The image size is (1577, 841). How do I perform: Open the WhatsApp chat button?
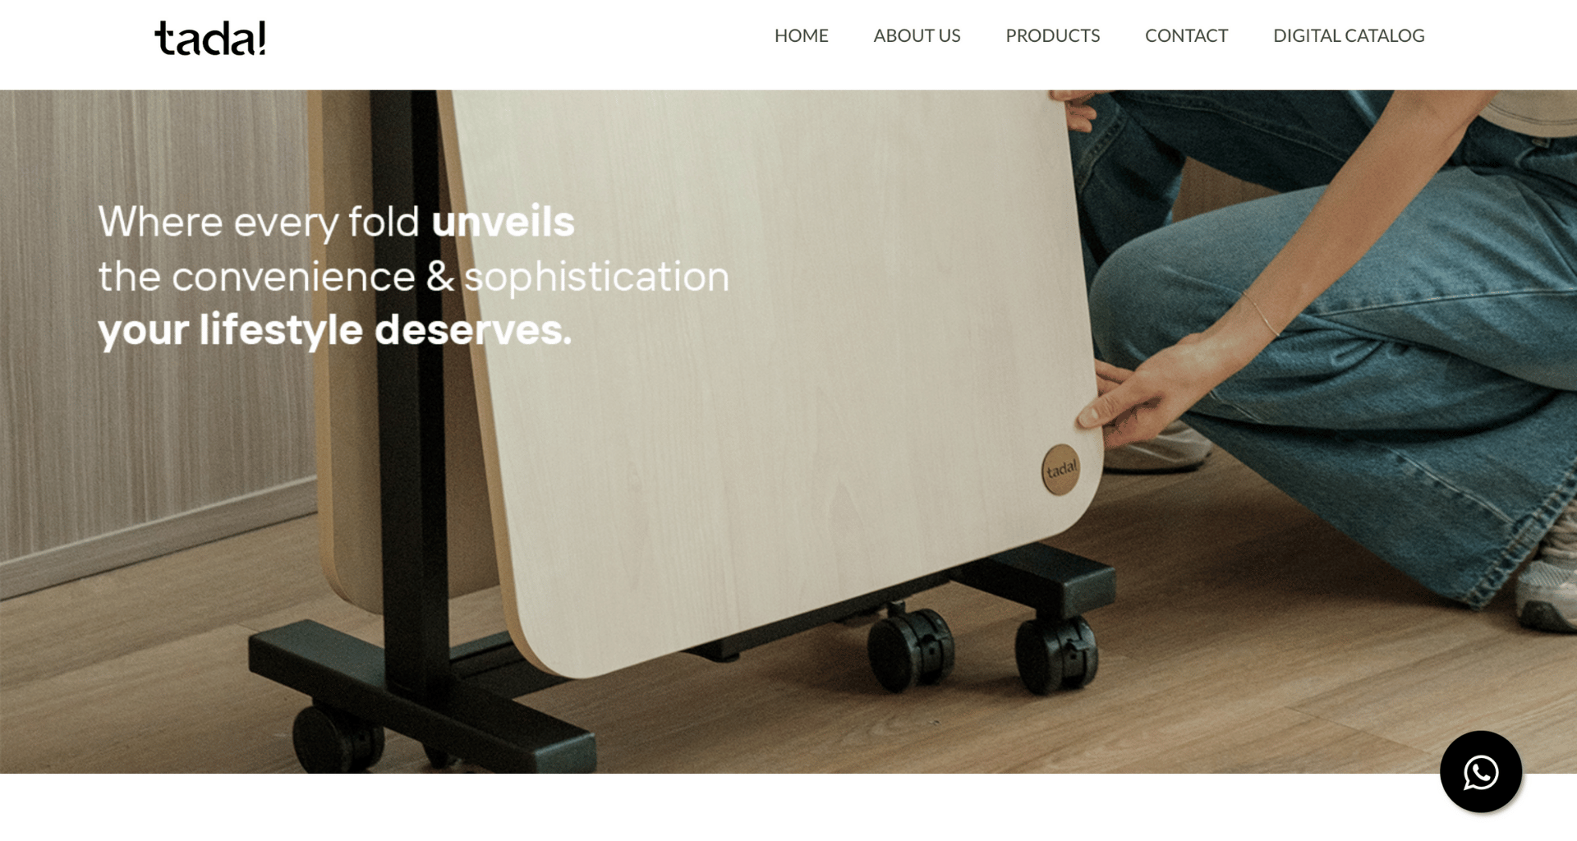tap(1480, 771)
